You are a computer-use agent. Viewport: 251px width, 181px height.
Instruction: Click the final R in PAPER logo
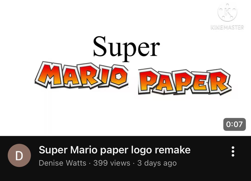click(x=220, y=82)
